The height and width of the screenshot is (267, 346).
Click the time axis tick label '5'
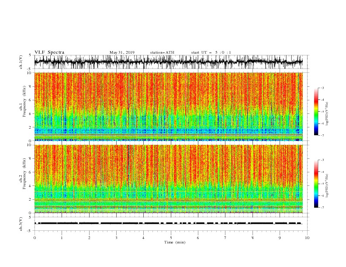click(x=171, y=238)
